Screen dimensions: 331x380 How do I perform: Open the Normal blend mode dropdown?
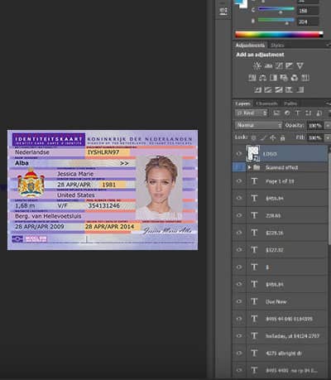pyautogui.click(x=259, y=125)
